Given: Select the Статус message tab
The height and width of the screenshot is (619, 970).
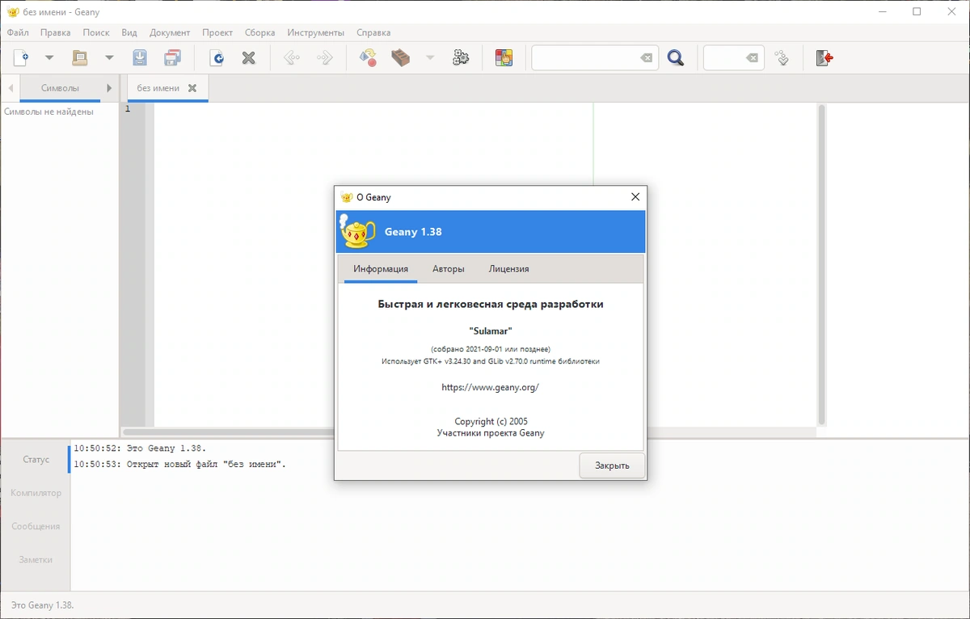Looking at the screenshot, I should pos(36,459).
